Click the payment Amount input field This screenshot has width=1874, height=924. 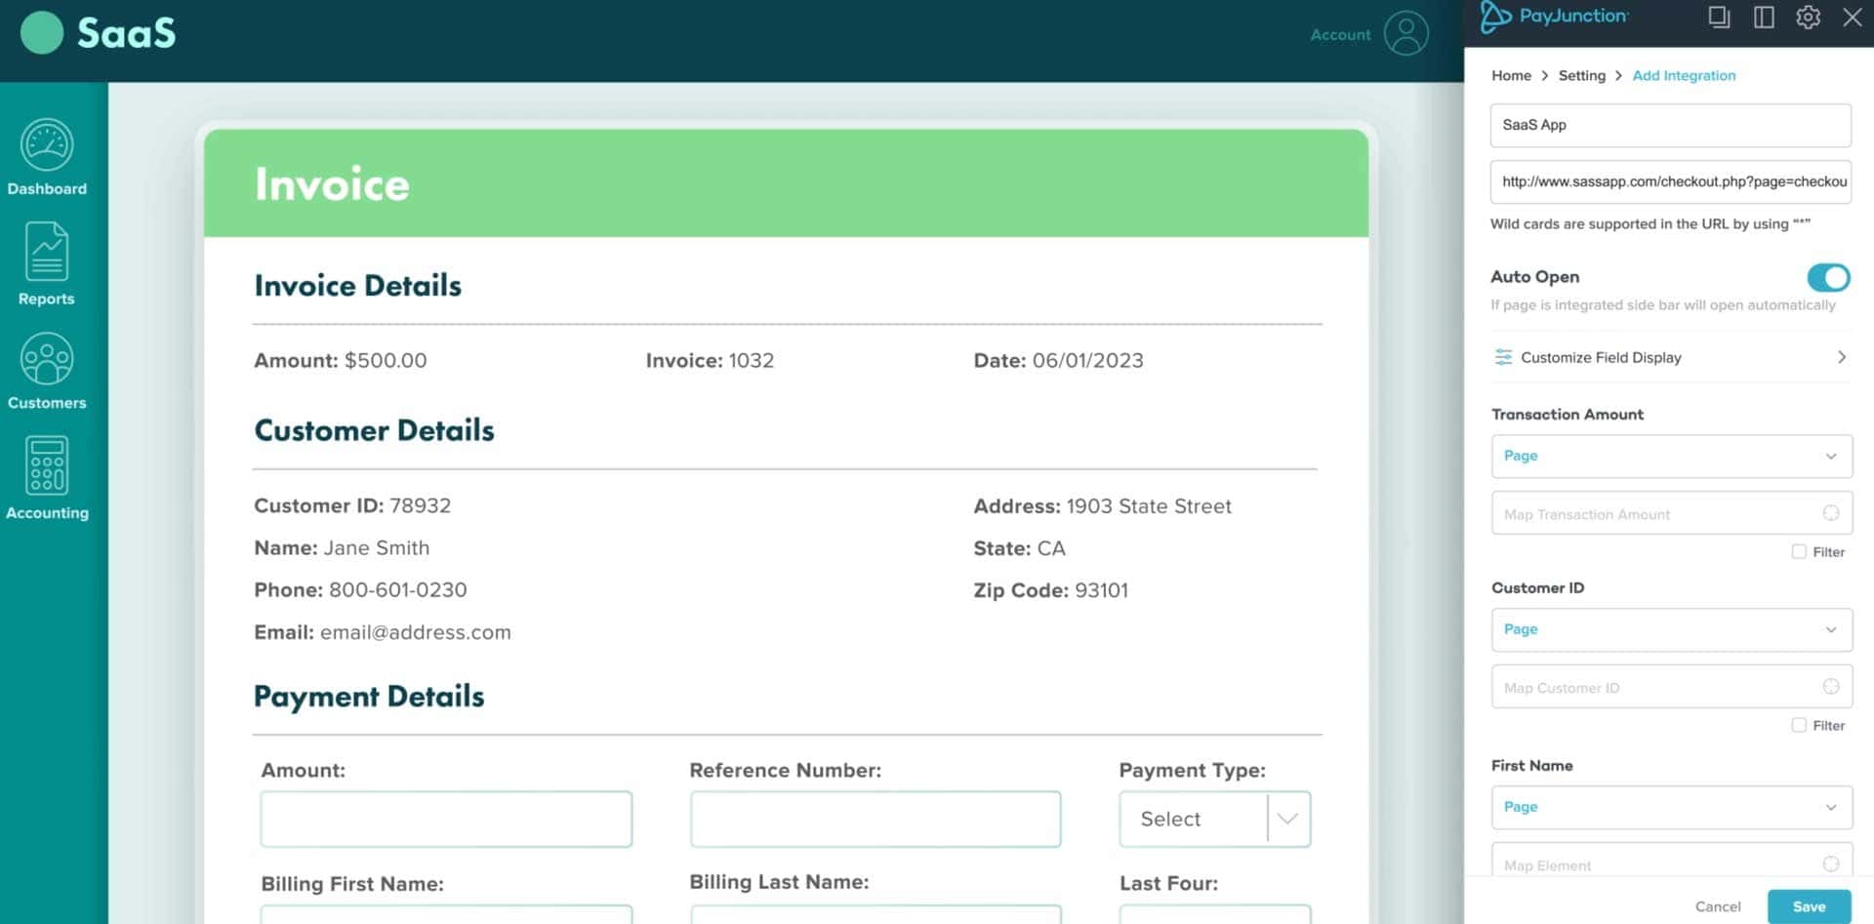tap(446, 819)
